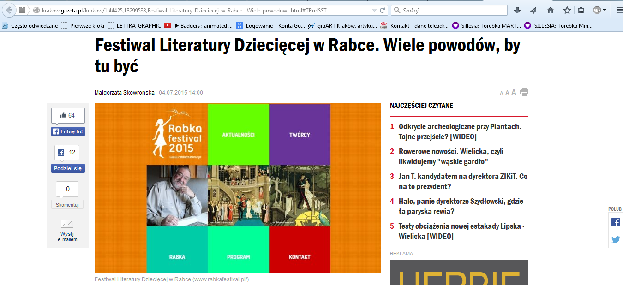Click the purple TWÓRCY tile
The image size is (623, 285).
pyautogui.click(x=300, y=135)
